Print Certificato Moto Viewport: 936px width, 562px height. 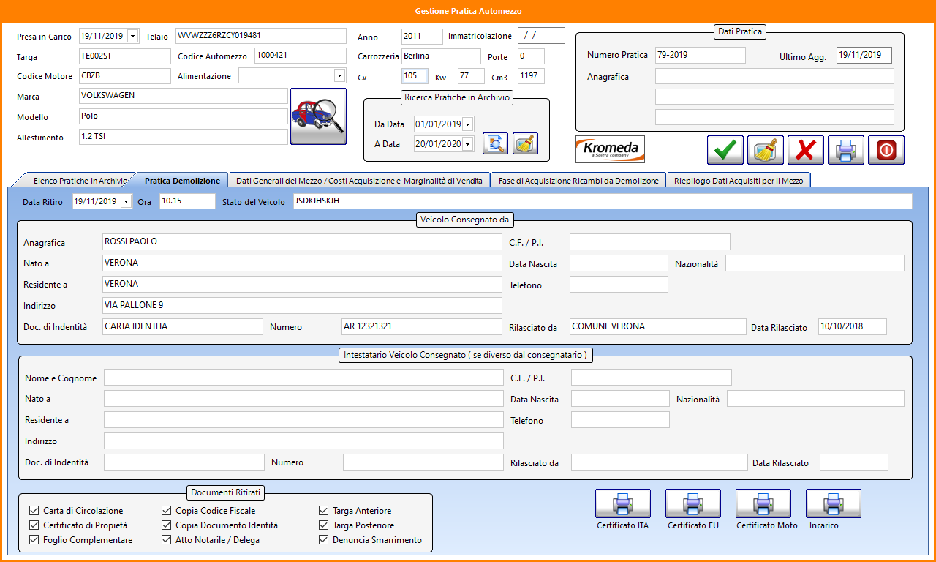(x=763, y=503)
